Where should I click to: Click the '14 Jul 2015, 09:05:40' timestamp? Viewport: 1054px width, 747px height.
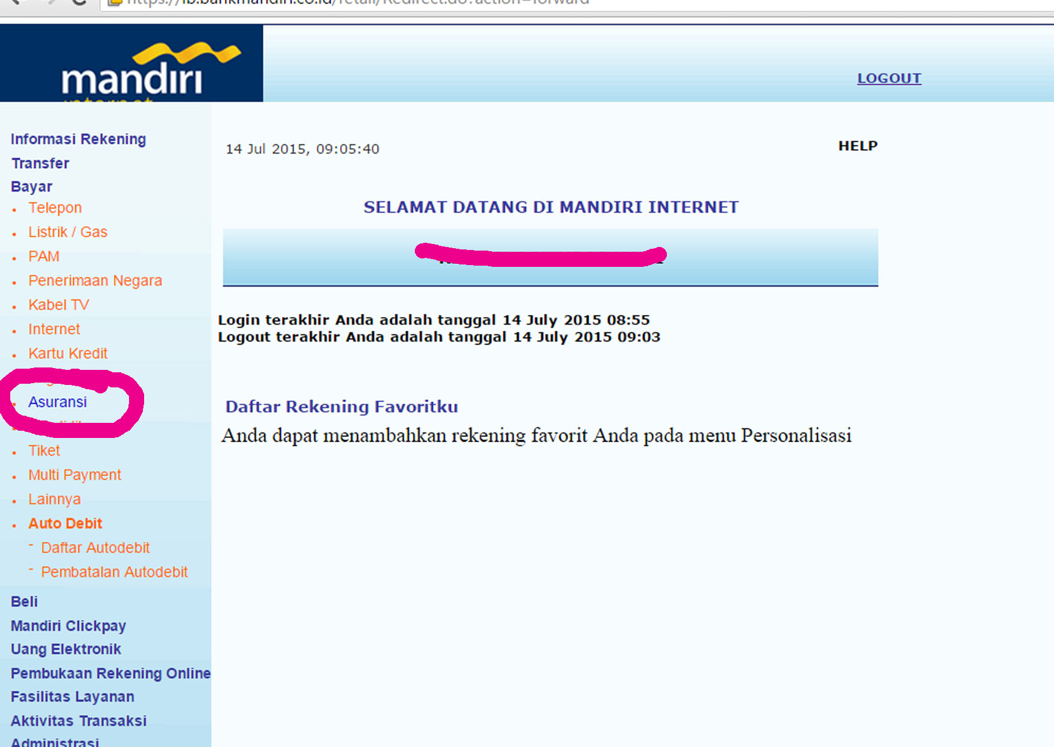coord(302,149)
